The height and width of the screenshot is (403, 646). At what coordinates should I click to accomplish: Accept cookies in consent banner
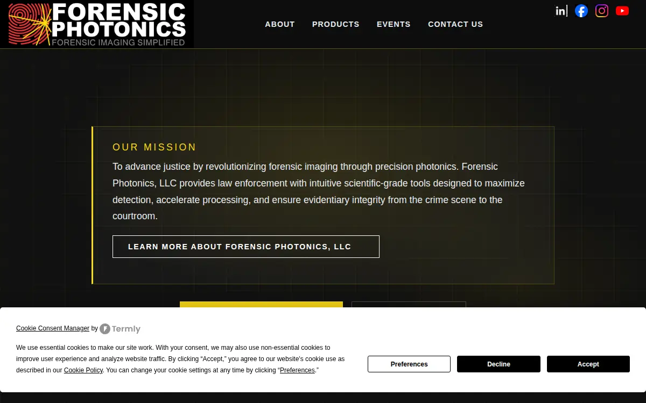tap(588, 364)
